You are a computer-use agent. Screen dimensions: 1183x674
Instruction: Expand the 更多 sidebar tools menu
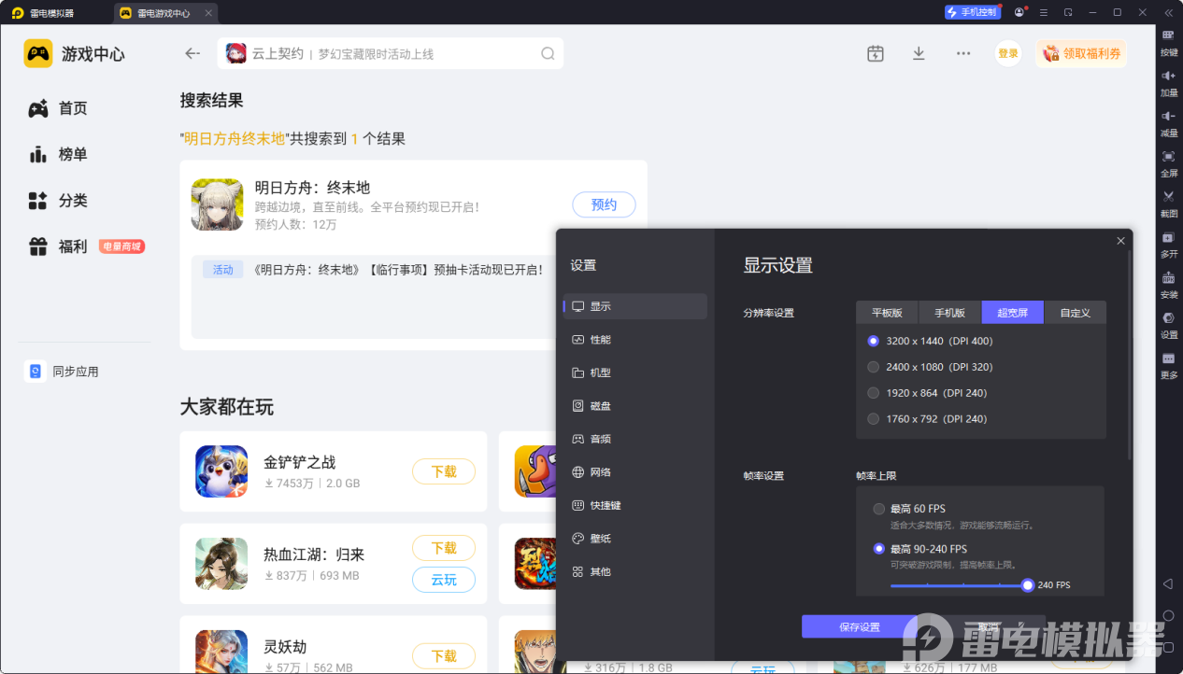(x=1168, y=359)
